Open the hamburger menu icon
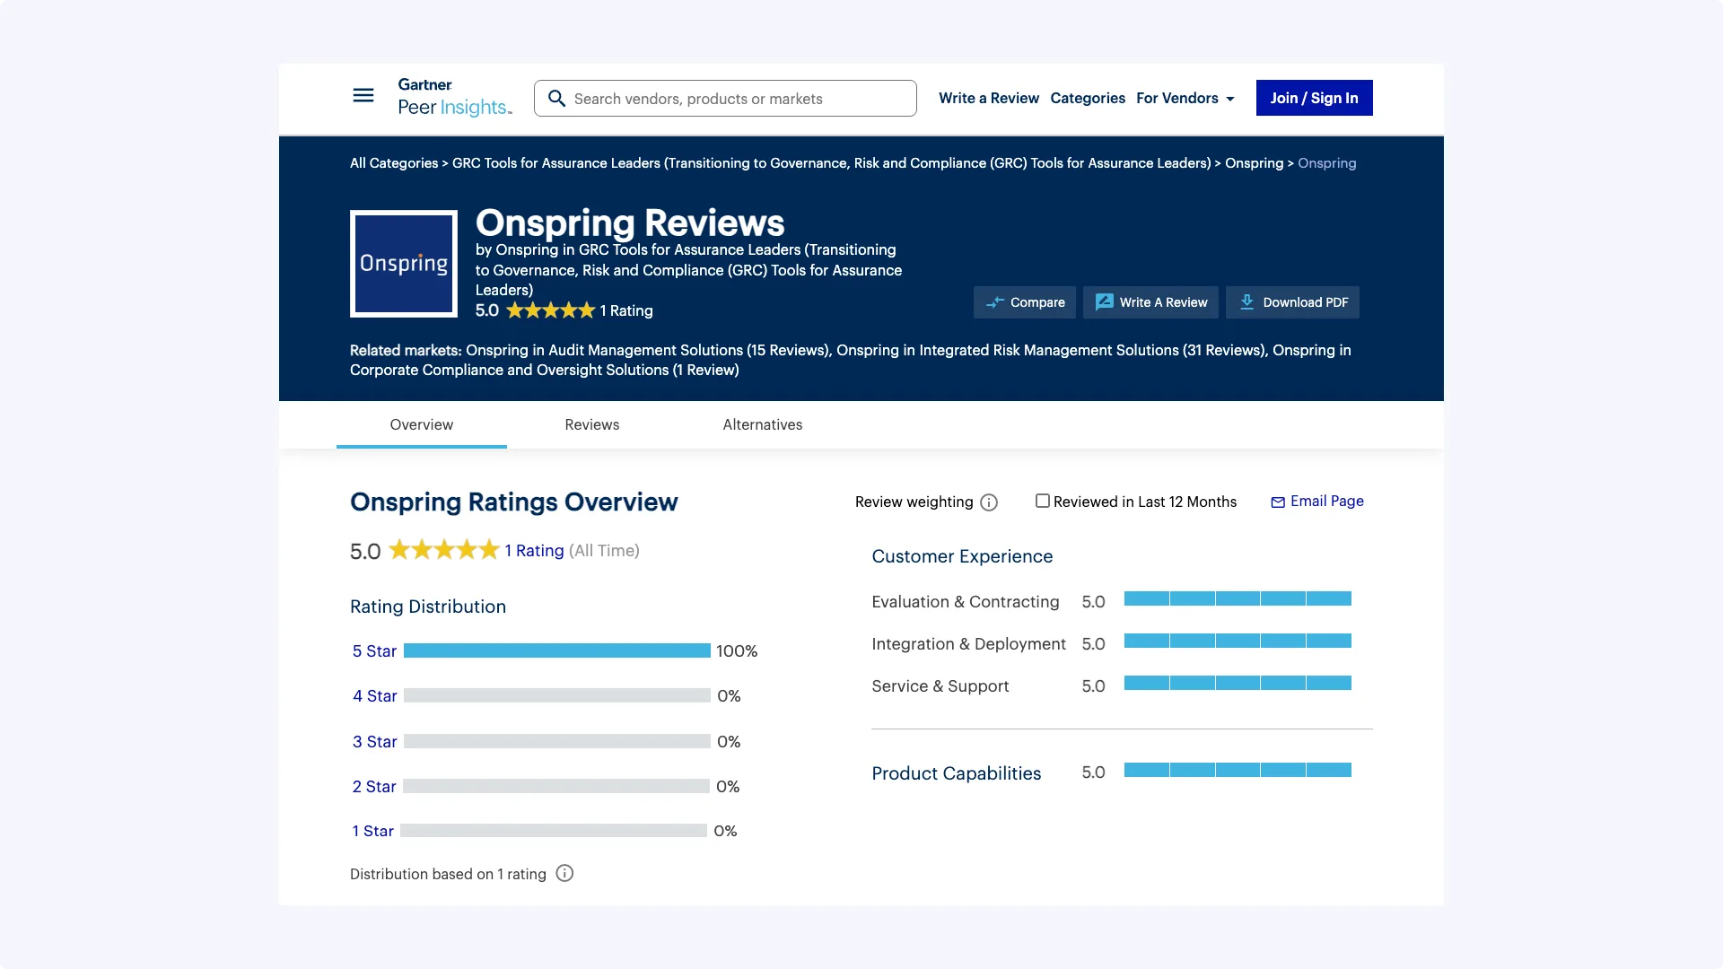Image resolution: width=1723 pixels, height=969 pixels. click(363, 95)
